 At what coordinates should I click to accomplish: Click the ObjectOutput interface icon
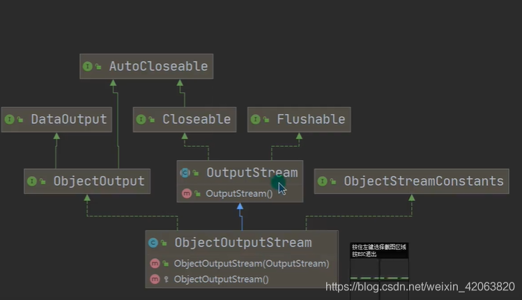click(32, 181)
